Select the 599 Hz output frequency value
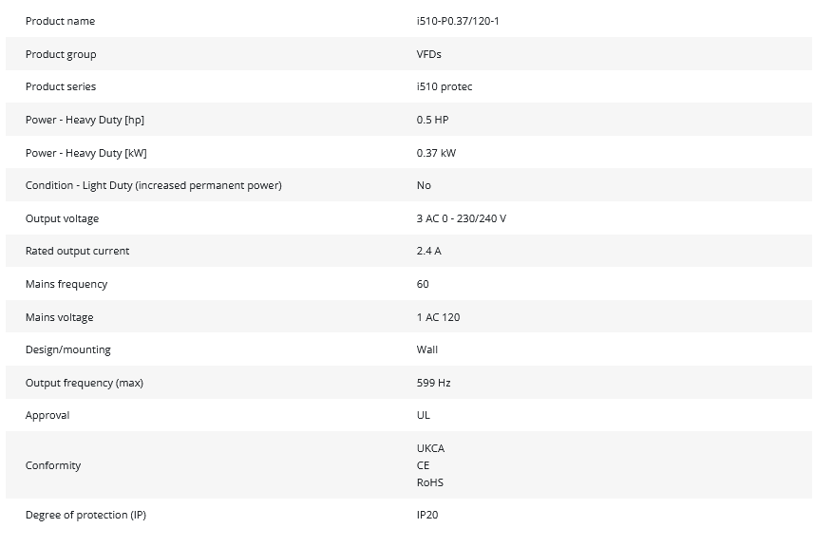 click(433, 383)
